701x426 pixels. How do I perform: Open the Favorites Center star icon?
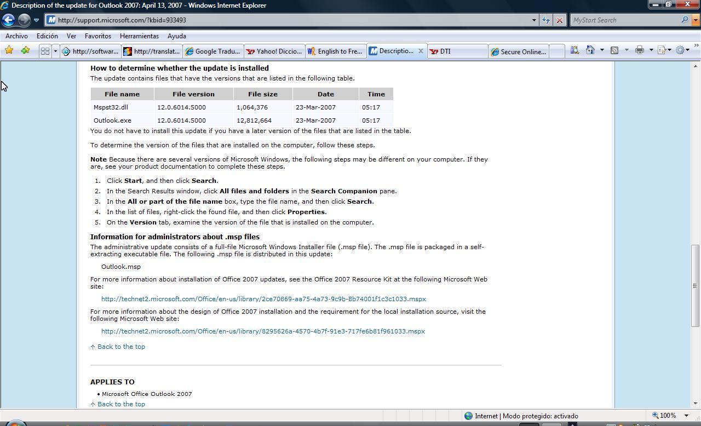(9, 50)
